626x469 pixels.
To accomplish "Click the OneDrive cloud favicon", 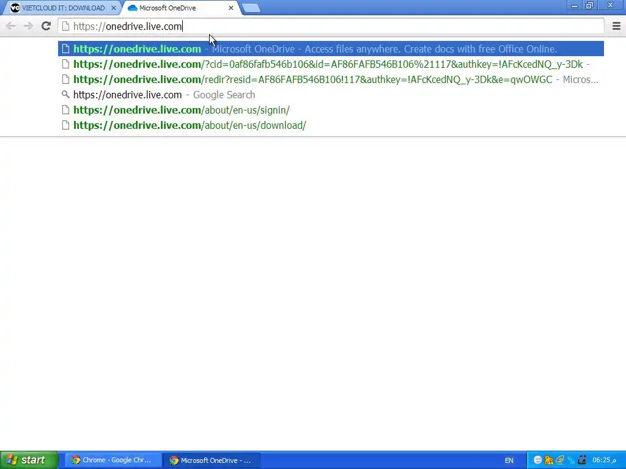I will click(133, 8).
